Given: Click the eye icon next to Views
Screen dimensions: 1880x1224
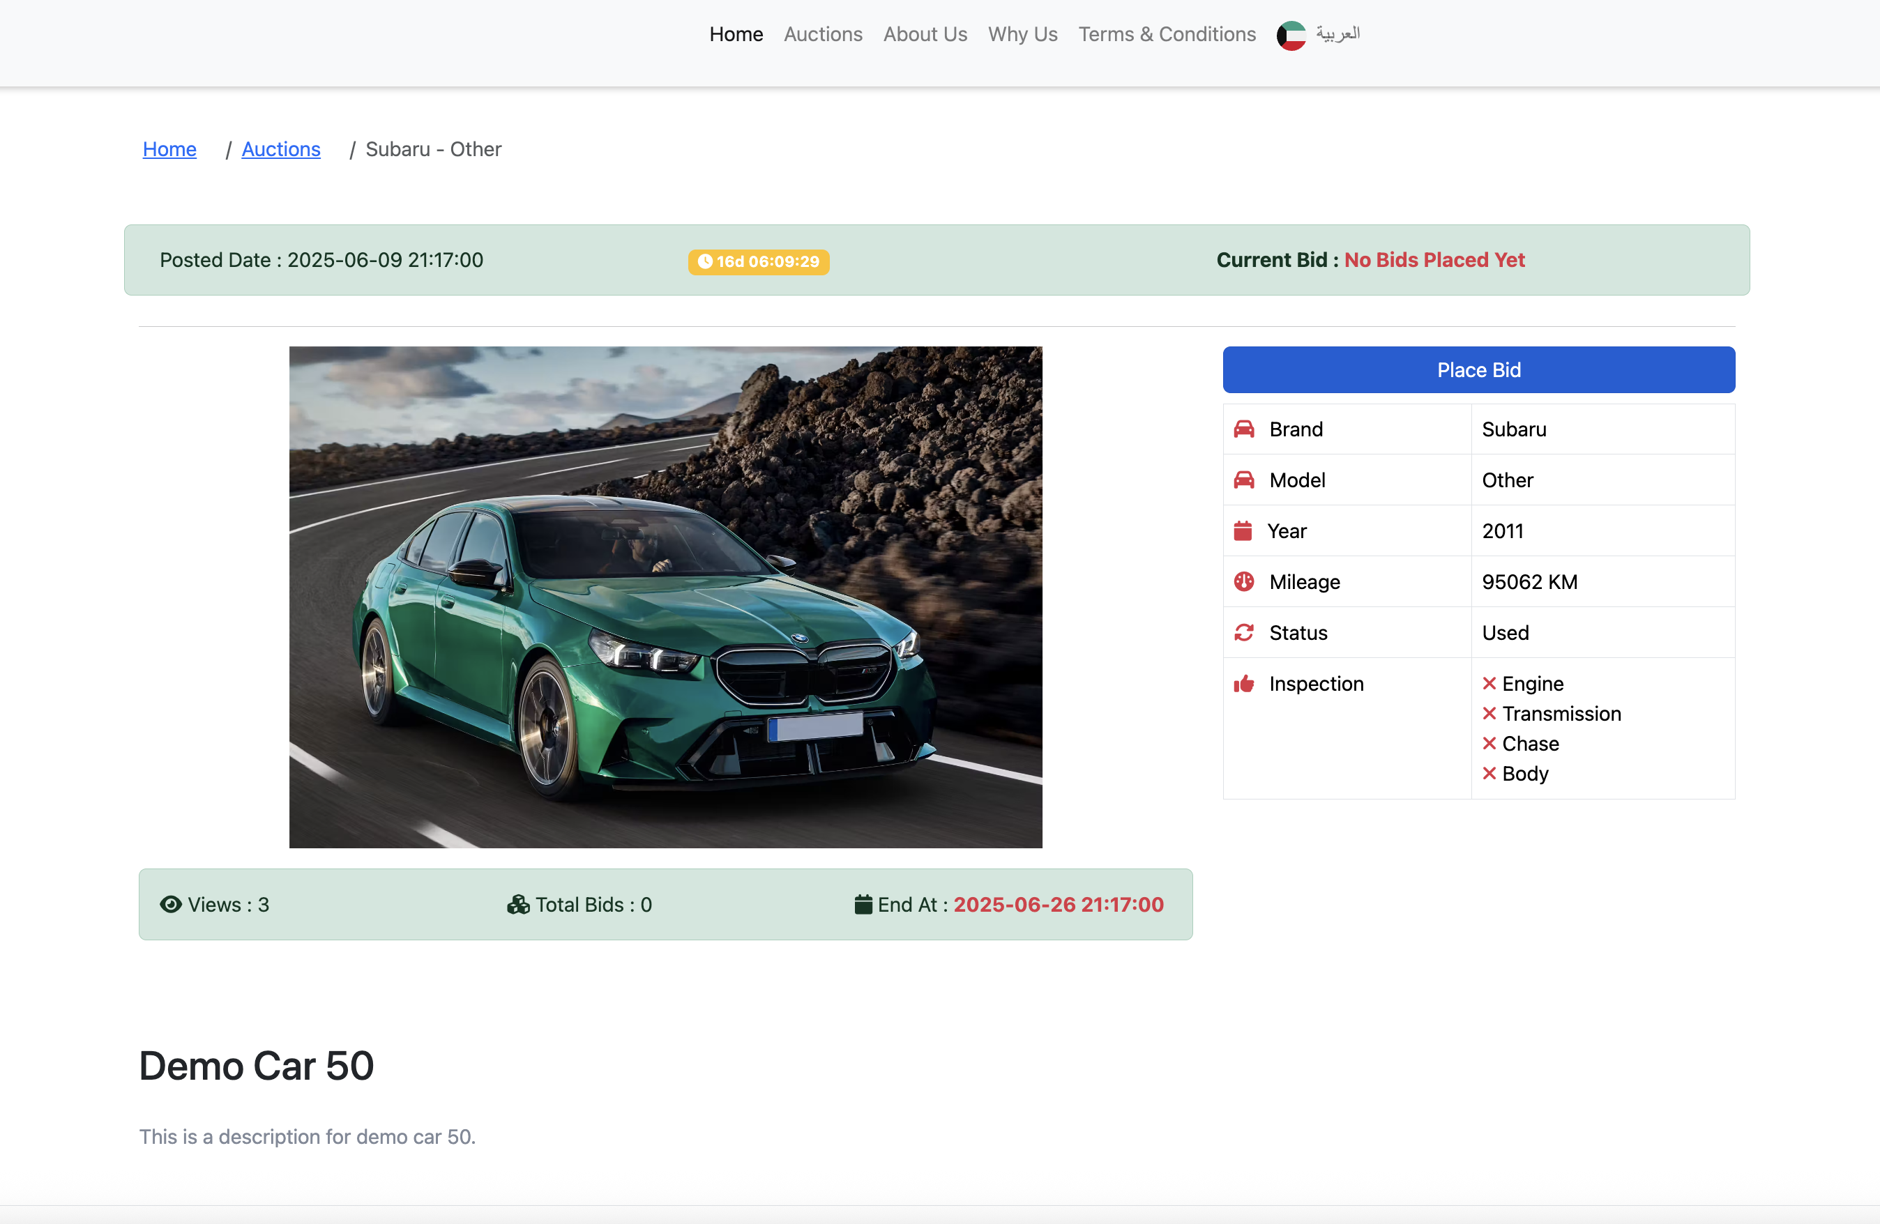Looking at the screenshot, I should pos(171,904).
